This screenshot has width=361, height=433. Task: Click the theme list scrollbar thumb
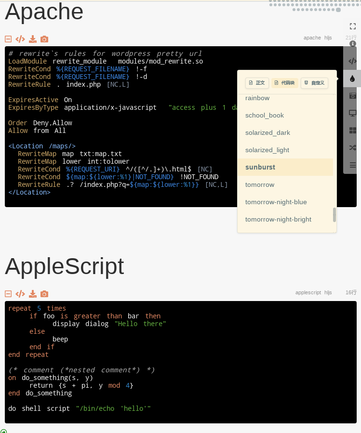(334, 215)
